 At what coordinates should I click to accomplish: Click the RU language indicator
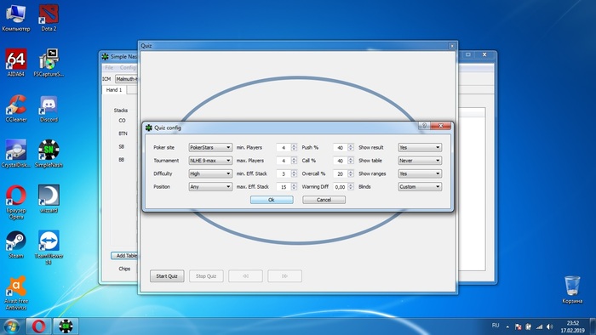(x=496, y=326)
